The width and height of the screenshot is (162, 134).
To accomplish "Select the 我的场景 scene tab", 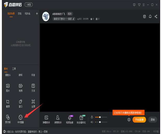I will (11, 14).
